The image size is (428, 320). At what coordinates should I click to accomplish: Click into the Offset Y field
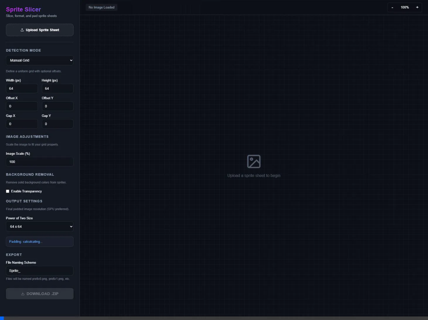[x=57, y=106]
